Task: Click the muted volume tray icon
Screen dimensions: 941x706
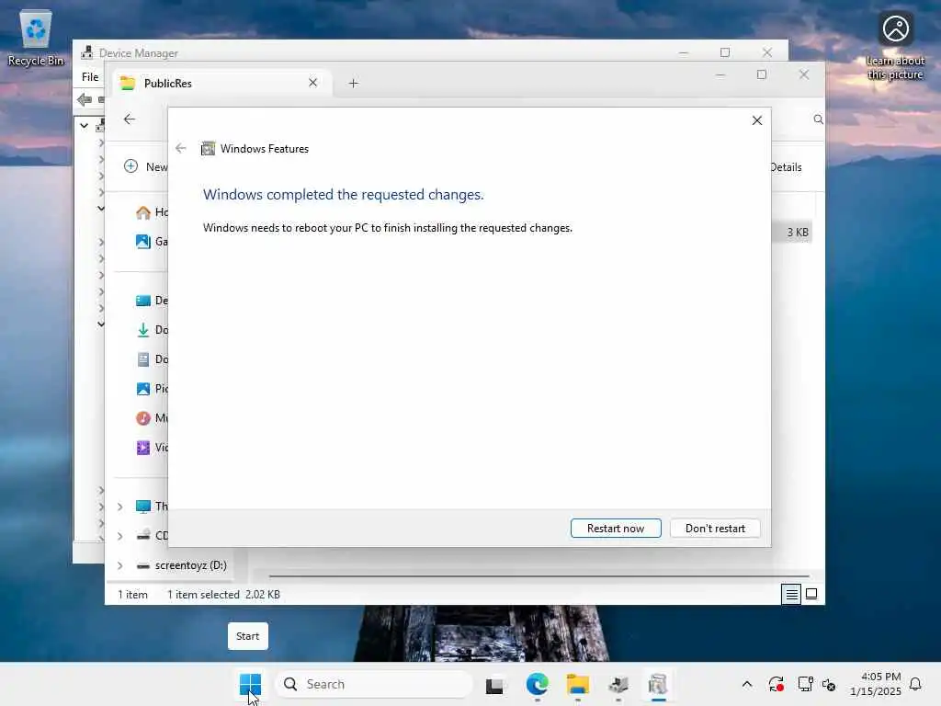Action: point(829,684)
